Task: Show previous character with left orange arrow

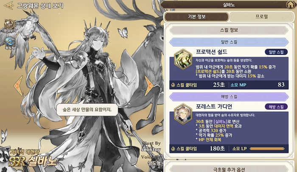Action: click(18, 85)
